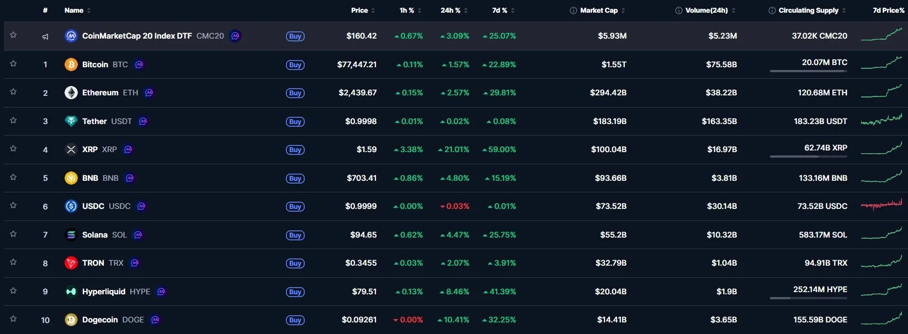Click the Tether coin logo
Viewport: 908px width, 334px height.
(x=71, y=121)
